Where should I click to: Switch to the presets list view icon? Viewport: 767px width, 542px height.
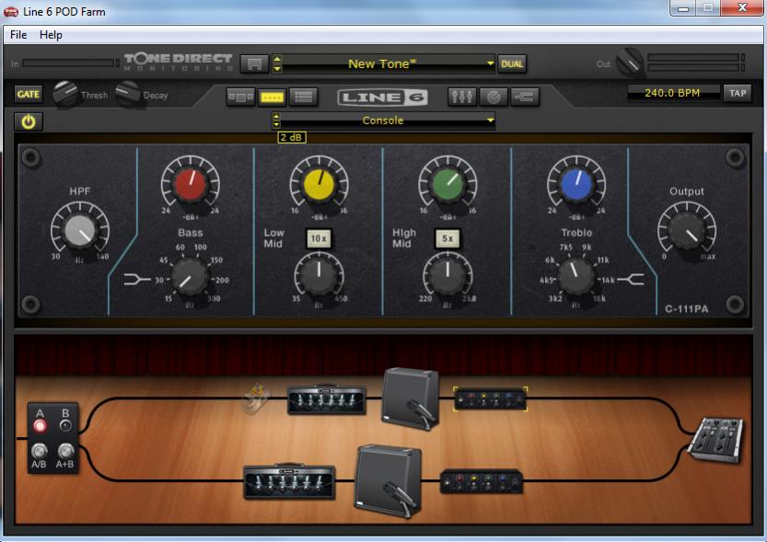pyautogui.click(x=303, y=98)
